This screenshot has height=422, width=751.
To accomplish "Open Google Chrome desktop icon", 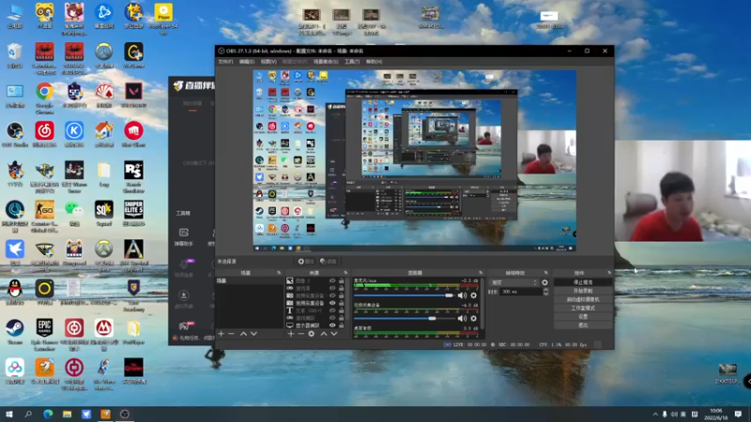I will tap(44, 91).
